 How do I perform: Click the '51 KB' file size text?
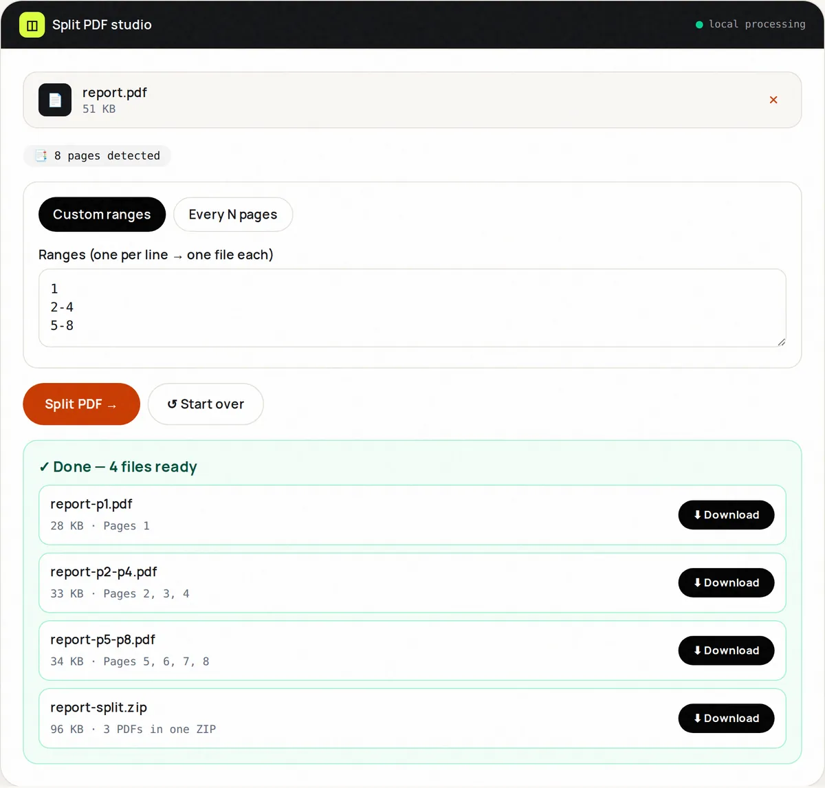coord(99,109)
